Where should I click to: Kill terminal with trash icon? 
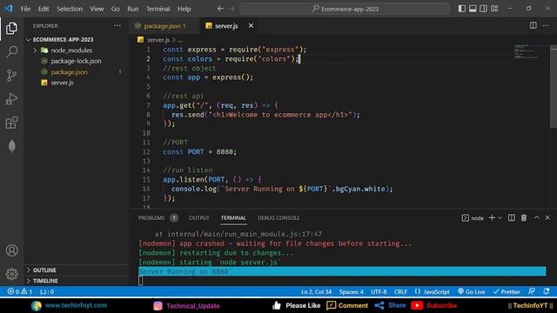(x=524, y=217)
